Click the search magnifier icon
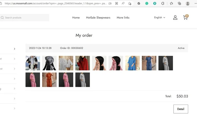The width and height of the screenshot is (197, 115). point(2,18)
